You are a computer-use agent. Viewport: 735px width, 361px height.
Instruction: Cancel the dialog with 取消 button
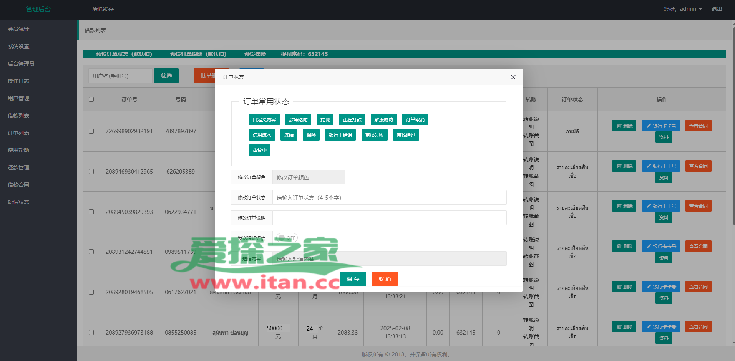pos(385,279)
